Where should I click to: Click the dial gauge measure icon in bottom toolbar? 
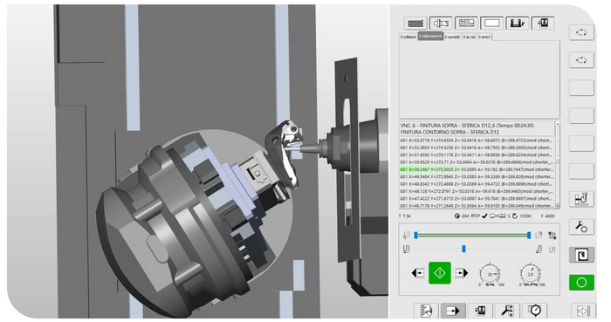(x=534, y=311)
